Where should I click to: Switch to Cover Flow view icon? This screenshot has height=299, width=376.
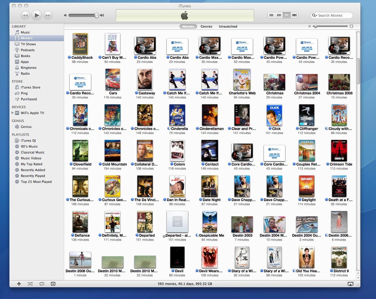click(294, 15)
